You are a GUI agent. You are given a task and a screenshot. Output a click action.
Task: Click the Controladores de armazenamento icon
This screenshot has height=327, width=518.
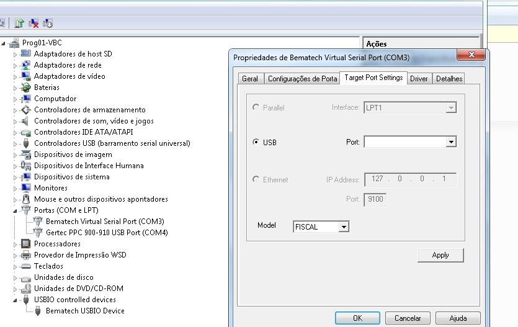pos(26,110)
